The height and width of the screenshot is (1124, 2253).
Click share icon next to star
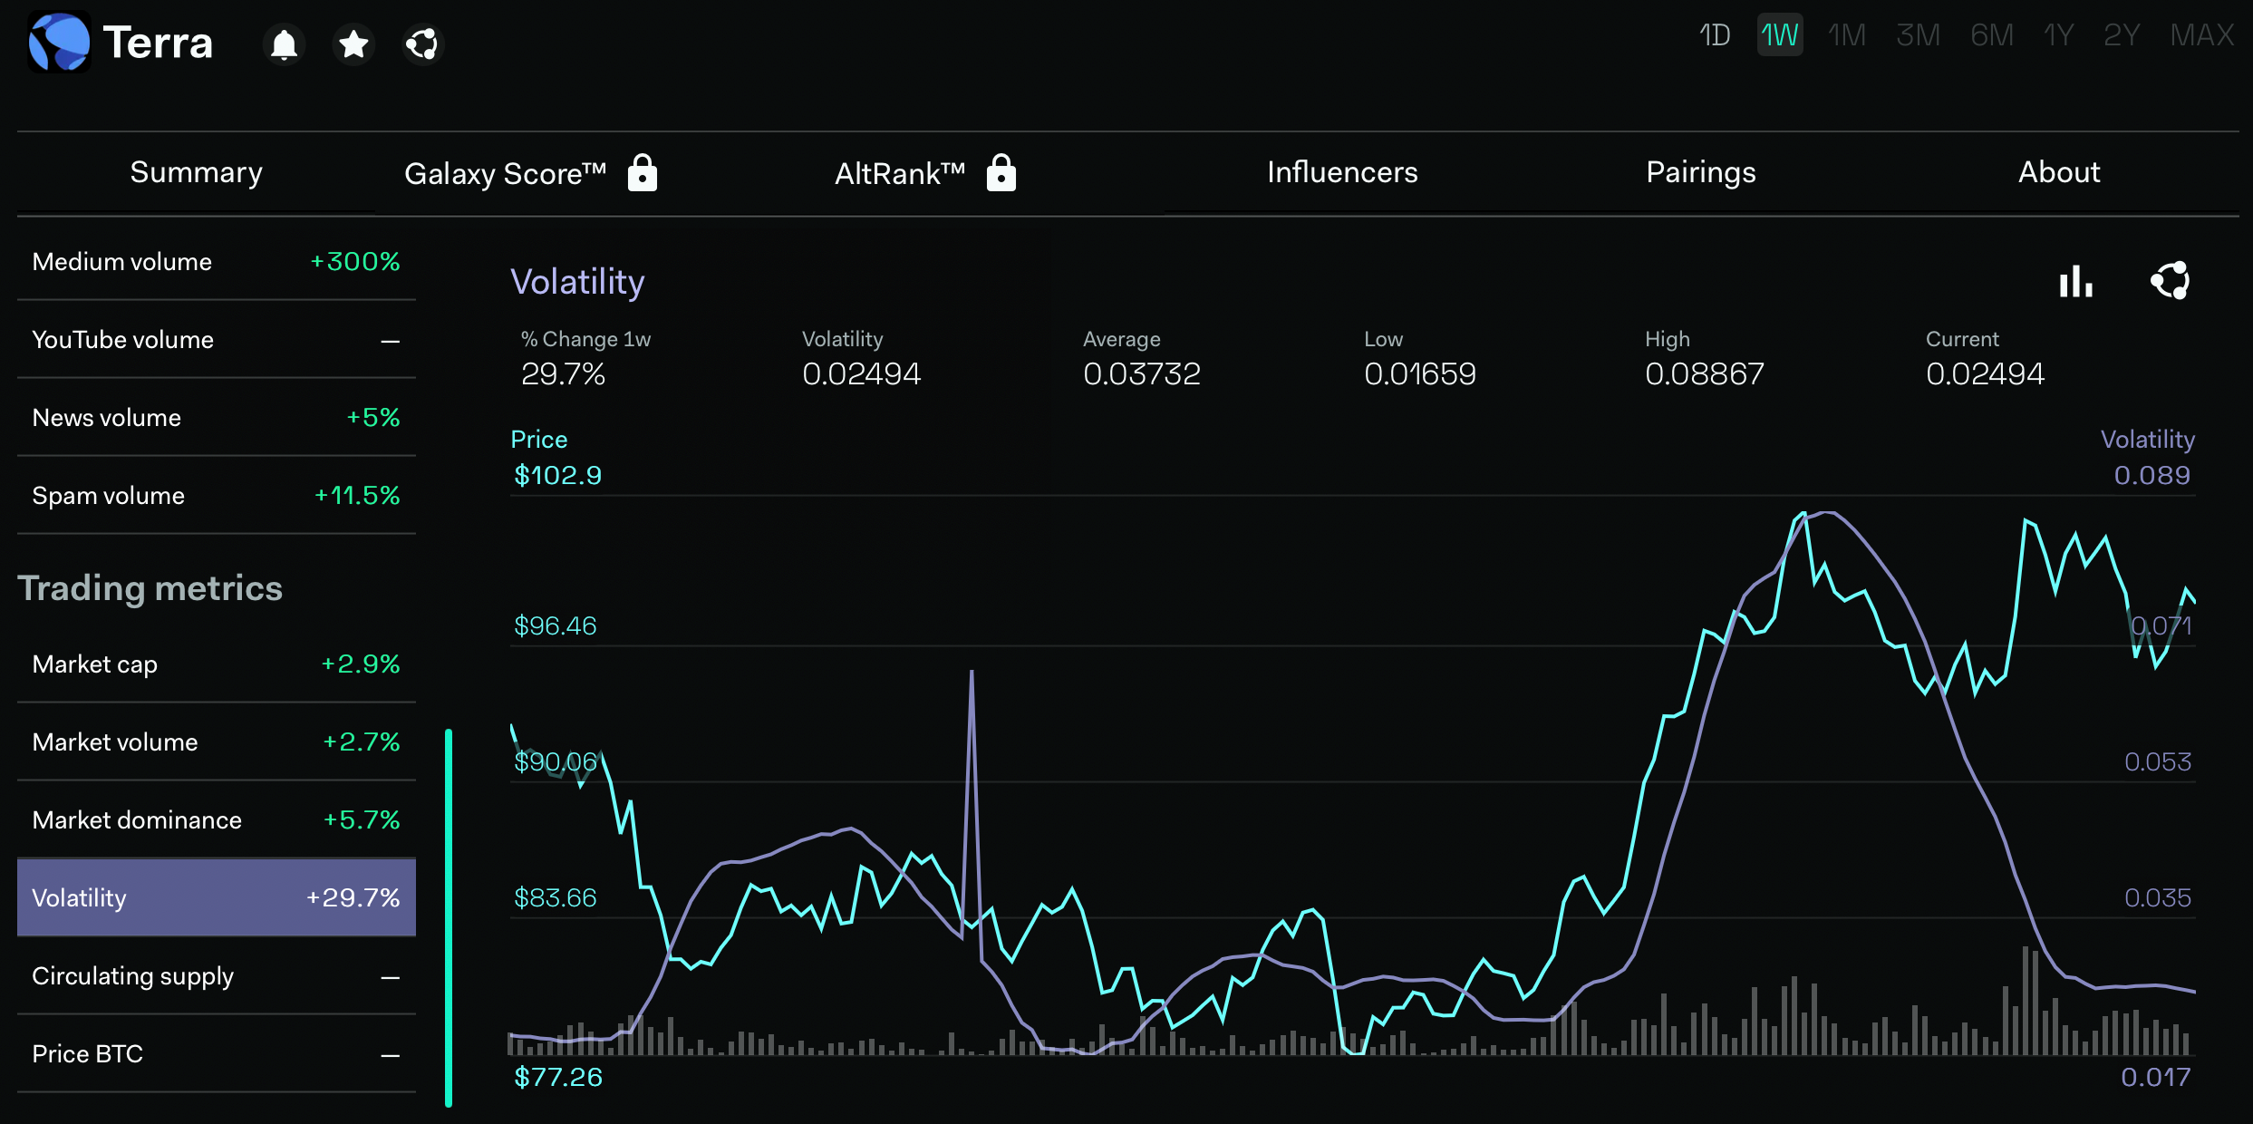click(422, 44)
